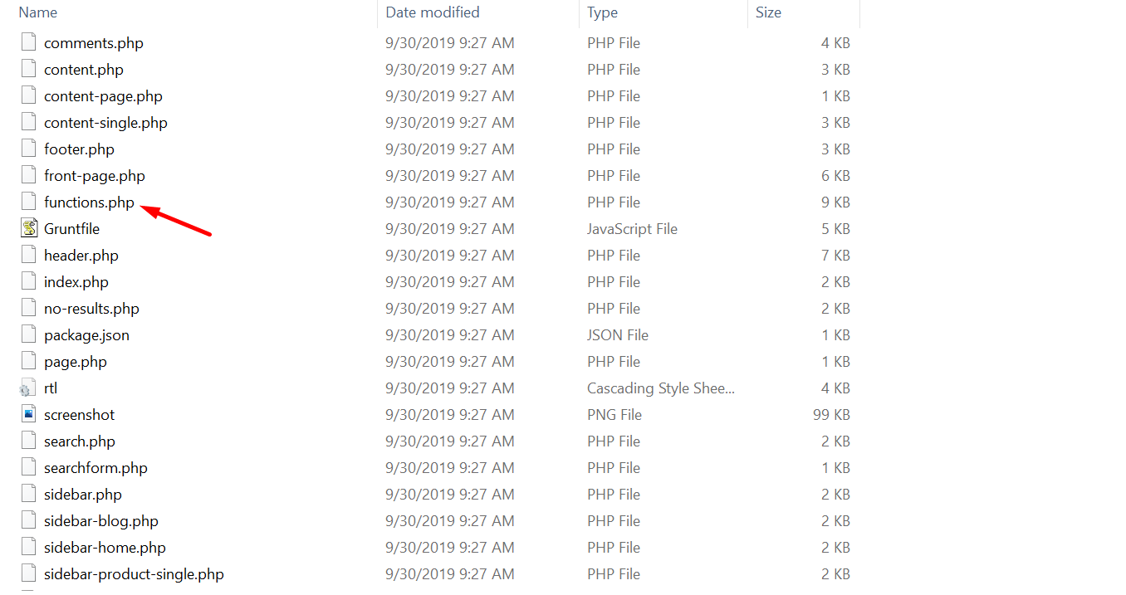Click the comments.php file icon
The height and width of the screenshot is (595, 1126).
click(29, 42)
